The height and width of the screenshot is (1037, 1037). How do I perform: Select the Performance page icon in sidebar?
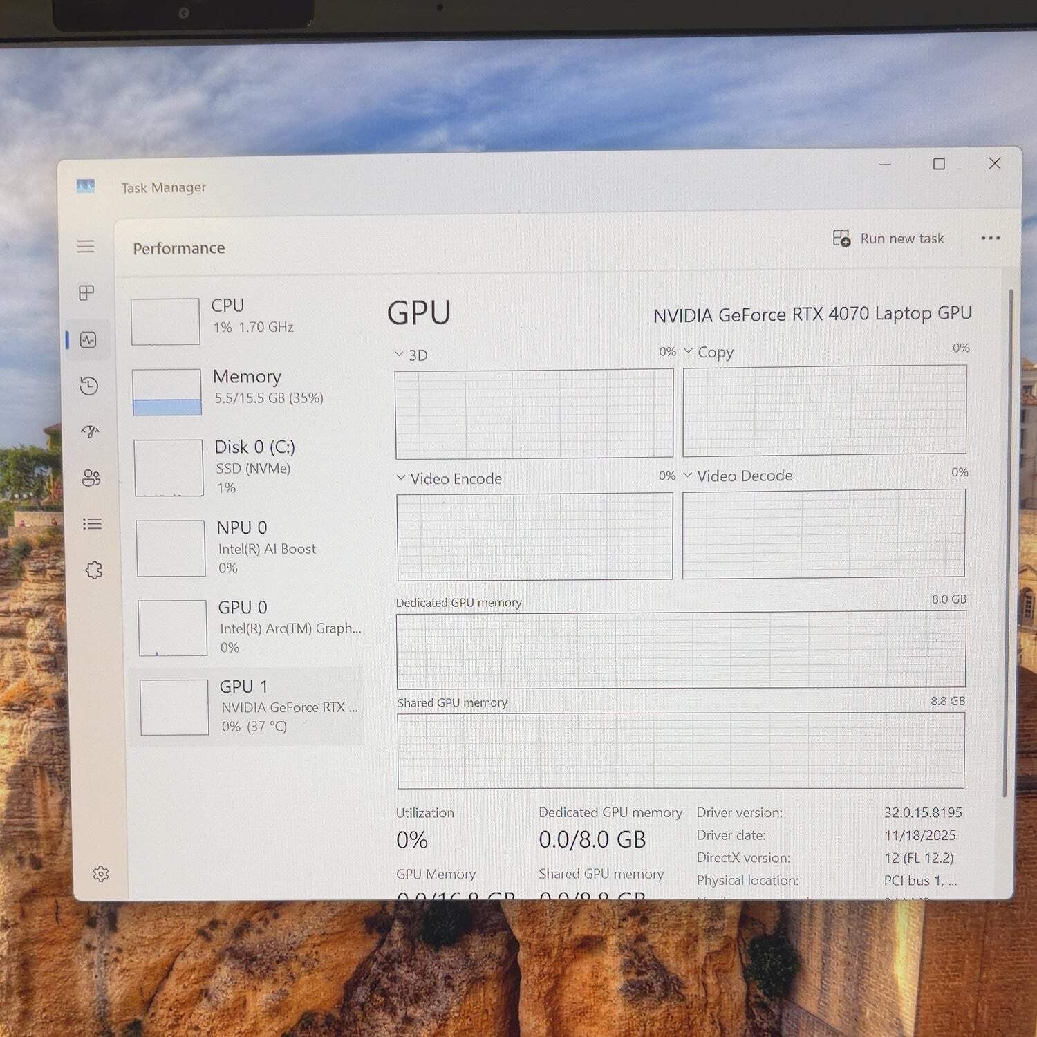pos(88,339)
